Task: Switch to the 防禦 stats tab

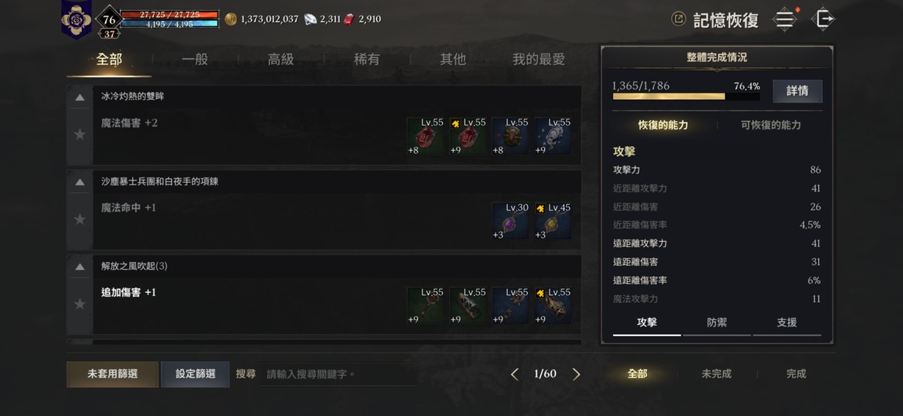Action: tap(717, 323)
